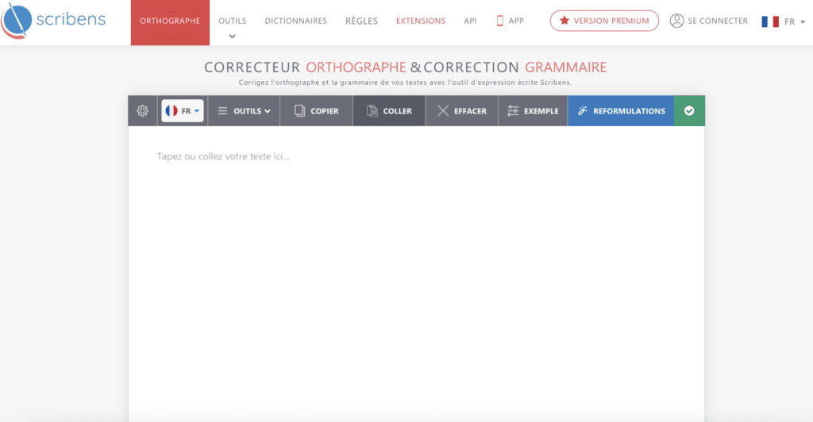
Task: Click the green checkmark verify button
Action: tap(689, 111)
